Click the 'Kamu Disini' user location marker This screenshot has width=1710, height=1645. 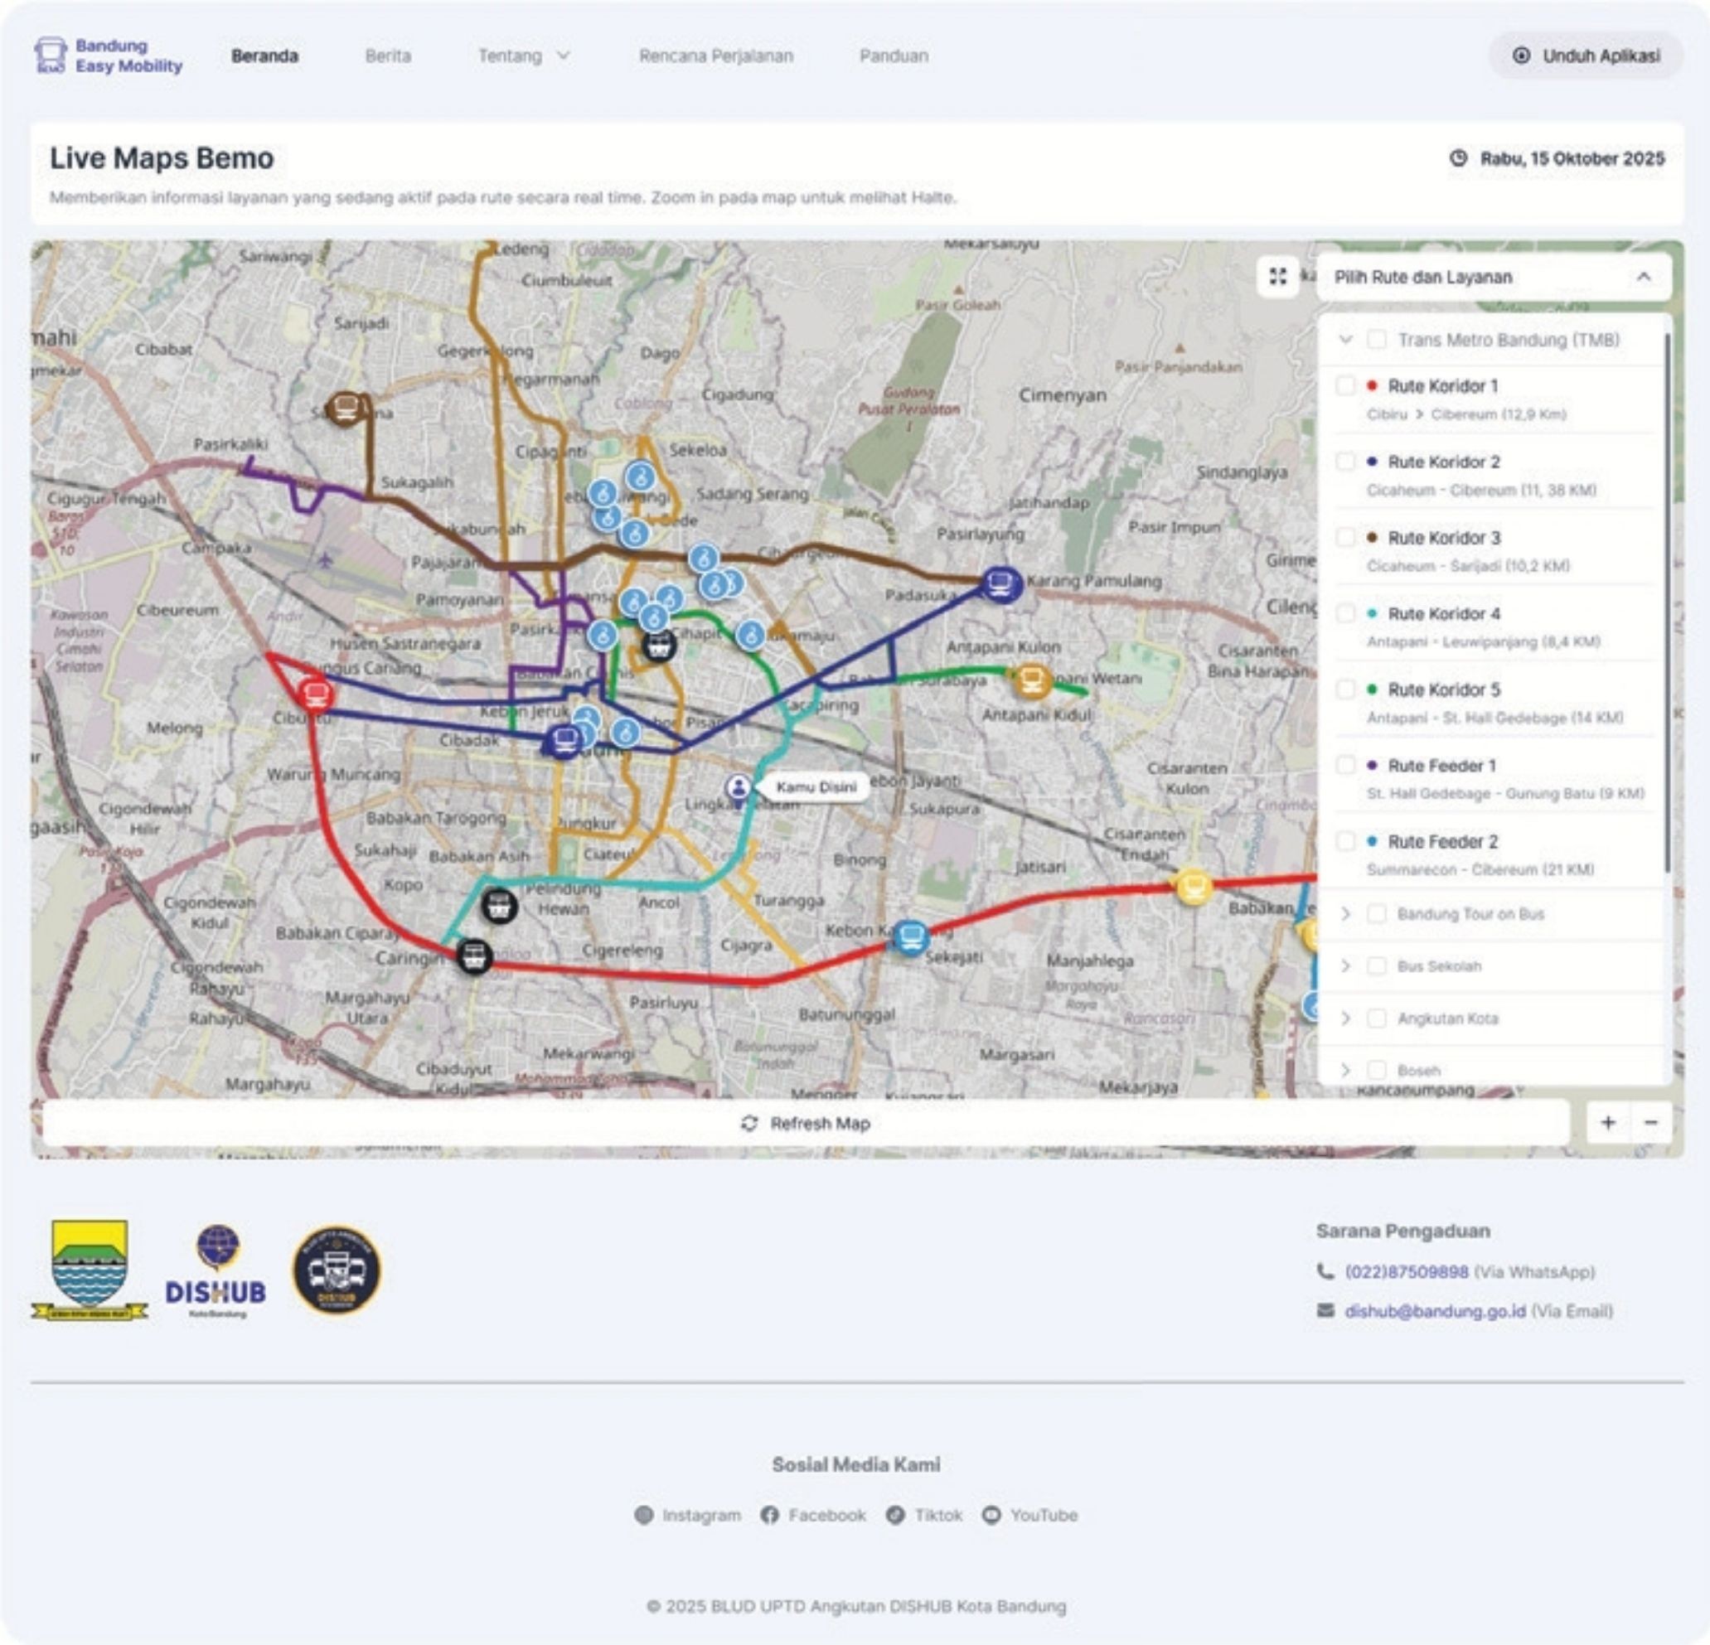(x=739, y=787)
